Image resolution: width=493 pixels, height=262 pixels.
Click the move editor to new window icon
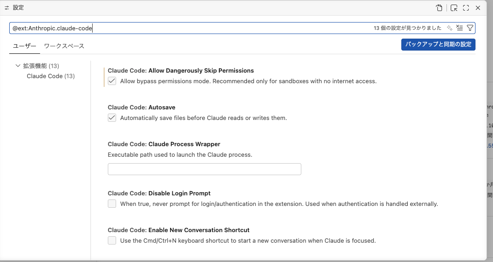[x=454, y=8]
